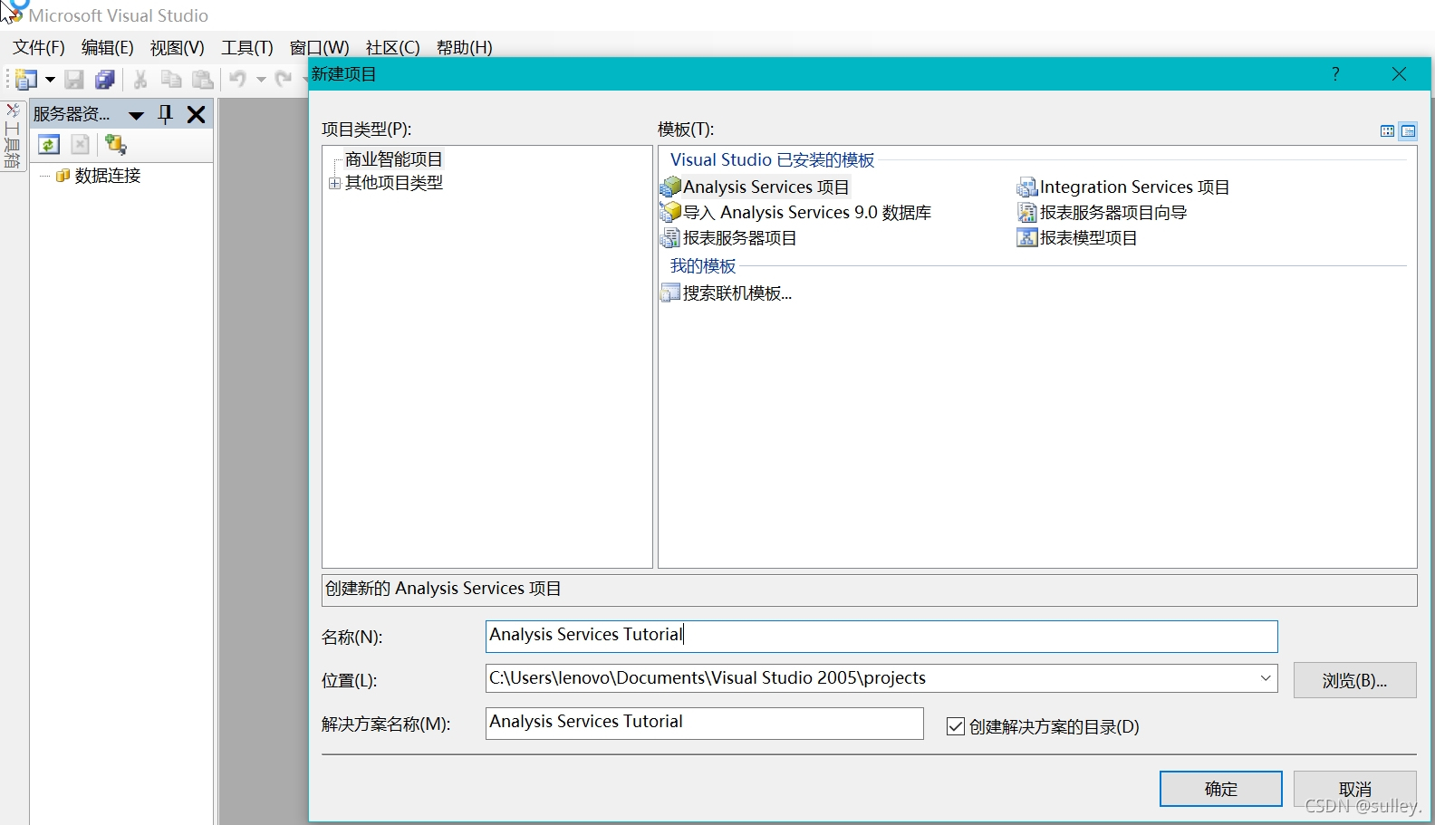Click the Paste toolbar icon
This screenshot has width=1435, height=825.
coord(203,80)
